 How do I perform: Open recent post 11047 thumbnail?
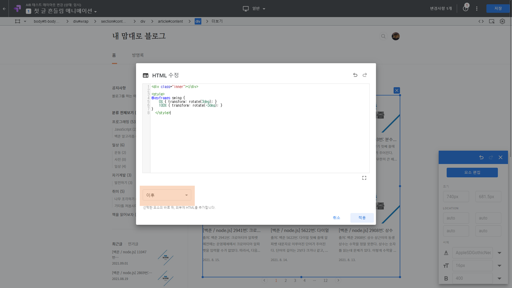pyautogui.click(x=165, y=257)
